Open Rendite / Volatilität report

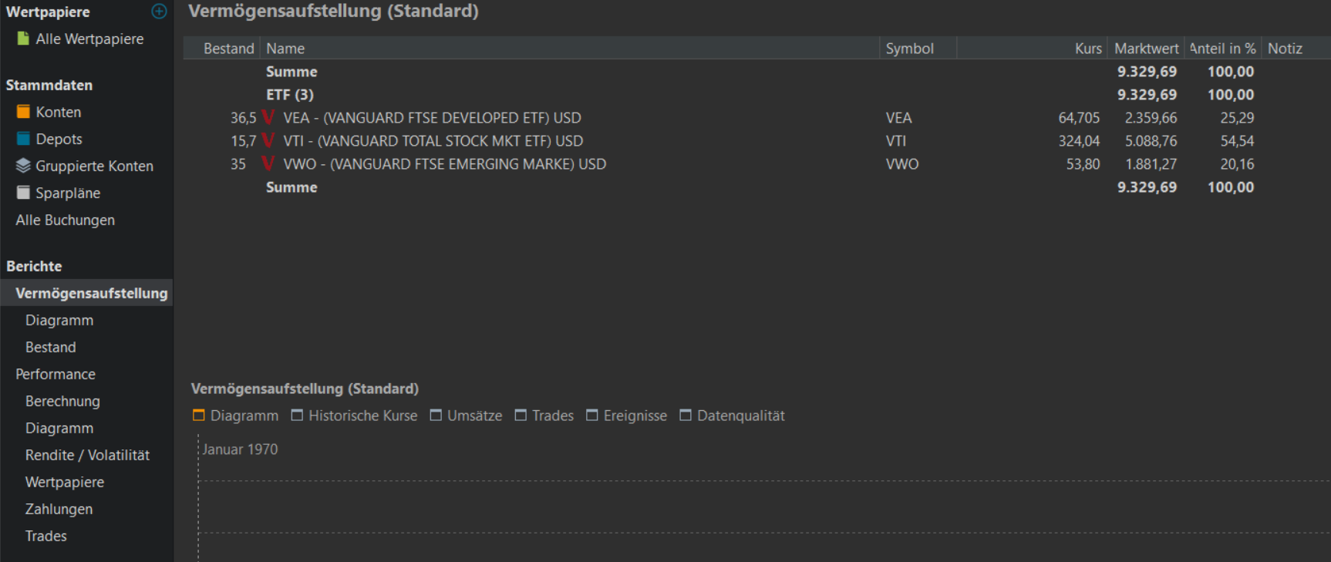(87, 455)
